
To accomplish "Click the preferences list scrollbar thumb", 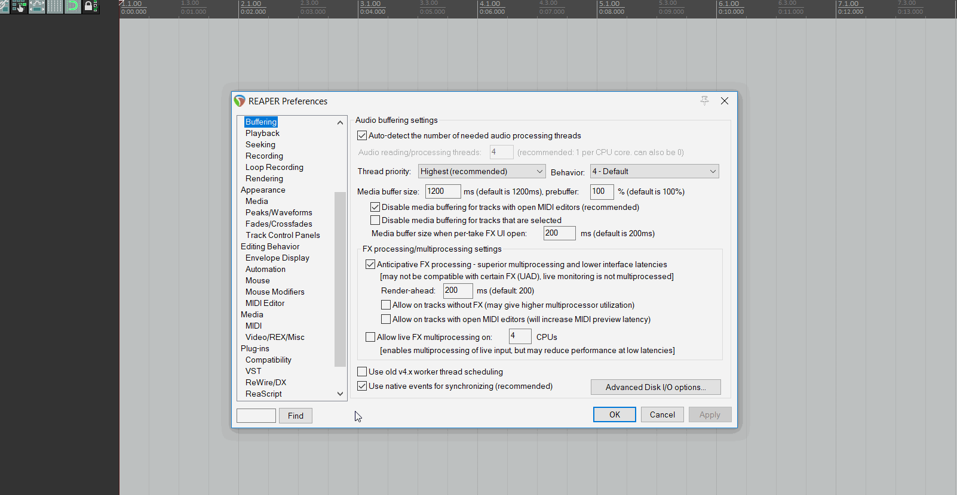I will 340,279.
